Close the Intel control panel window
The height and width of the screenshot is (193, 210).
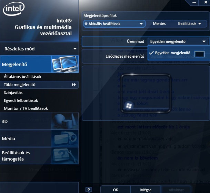[206, 2]
